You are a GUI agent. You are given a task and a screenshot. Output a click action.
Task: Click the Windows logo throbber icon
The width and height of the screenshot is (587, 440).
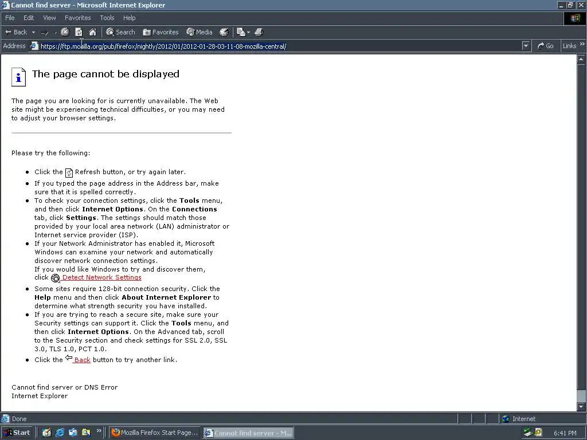click(575, 18)
